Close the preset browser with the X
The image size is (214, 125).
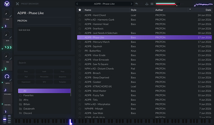tap(17, 4)
